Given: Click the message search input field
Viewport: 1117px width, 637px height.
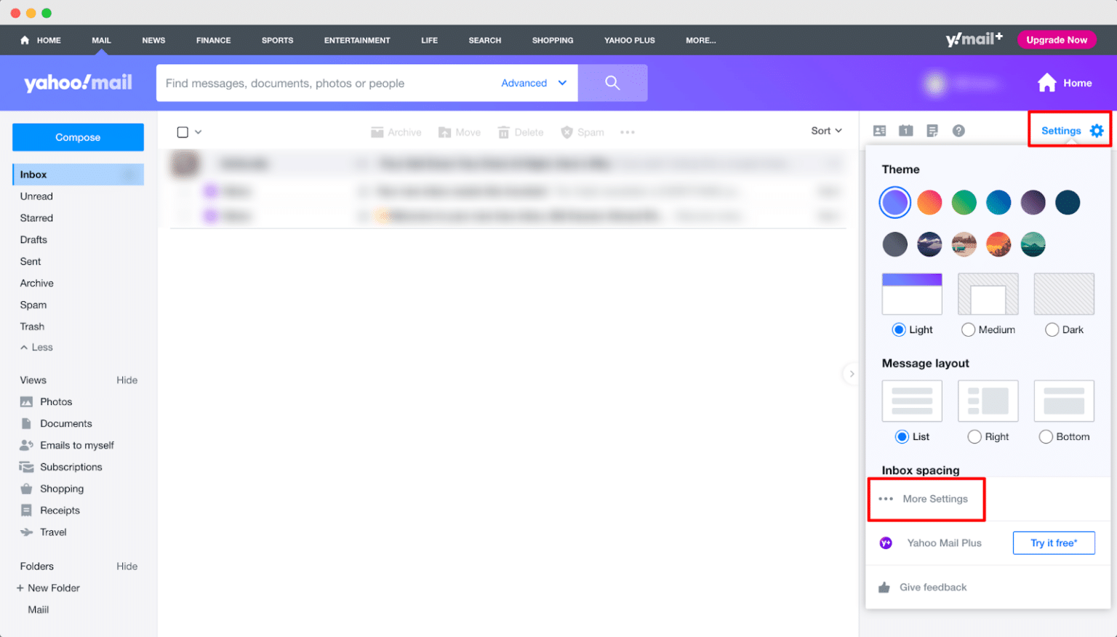Looking at the screenshot, I should (x=327, y=83).
